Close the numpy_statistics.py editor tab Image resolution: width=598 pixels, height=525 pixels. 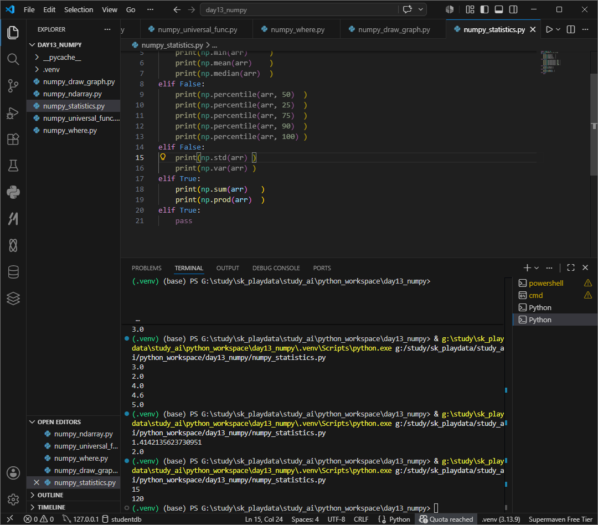click(x=533, y=29)
